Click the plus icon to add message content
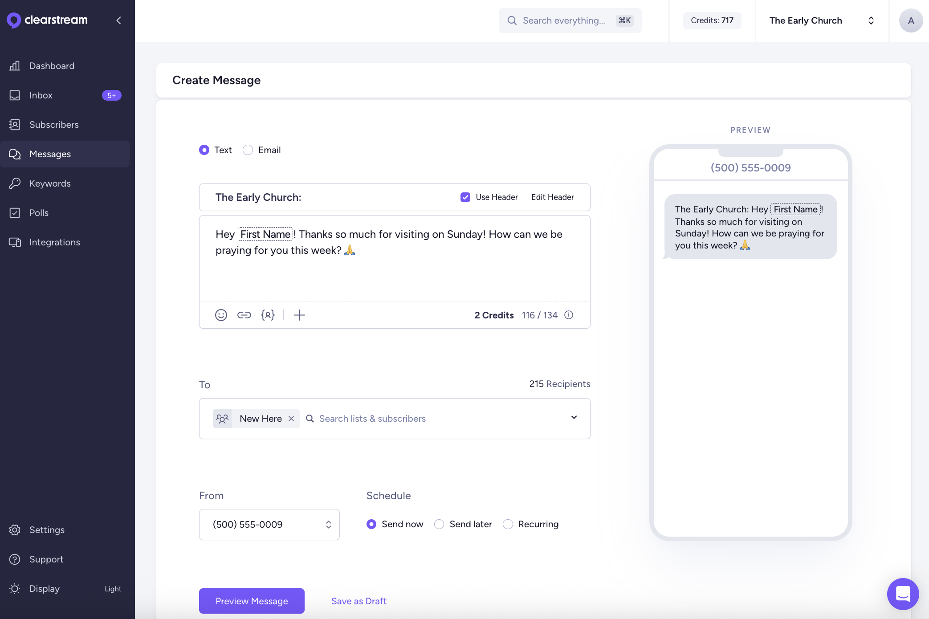The height and width of the screenshot is (619, 929). click(x=299, y=315)
